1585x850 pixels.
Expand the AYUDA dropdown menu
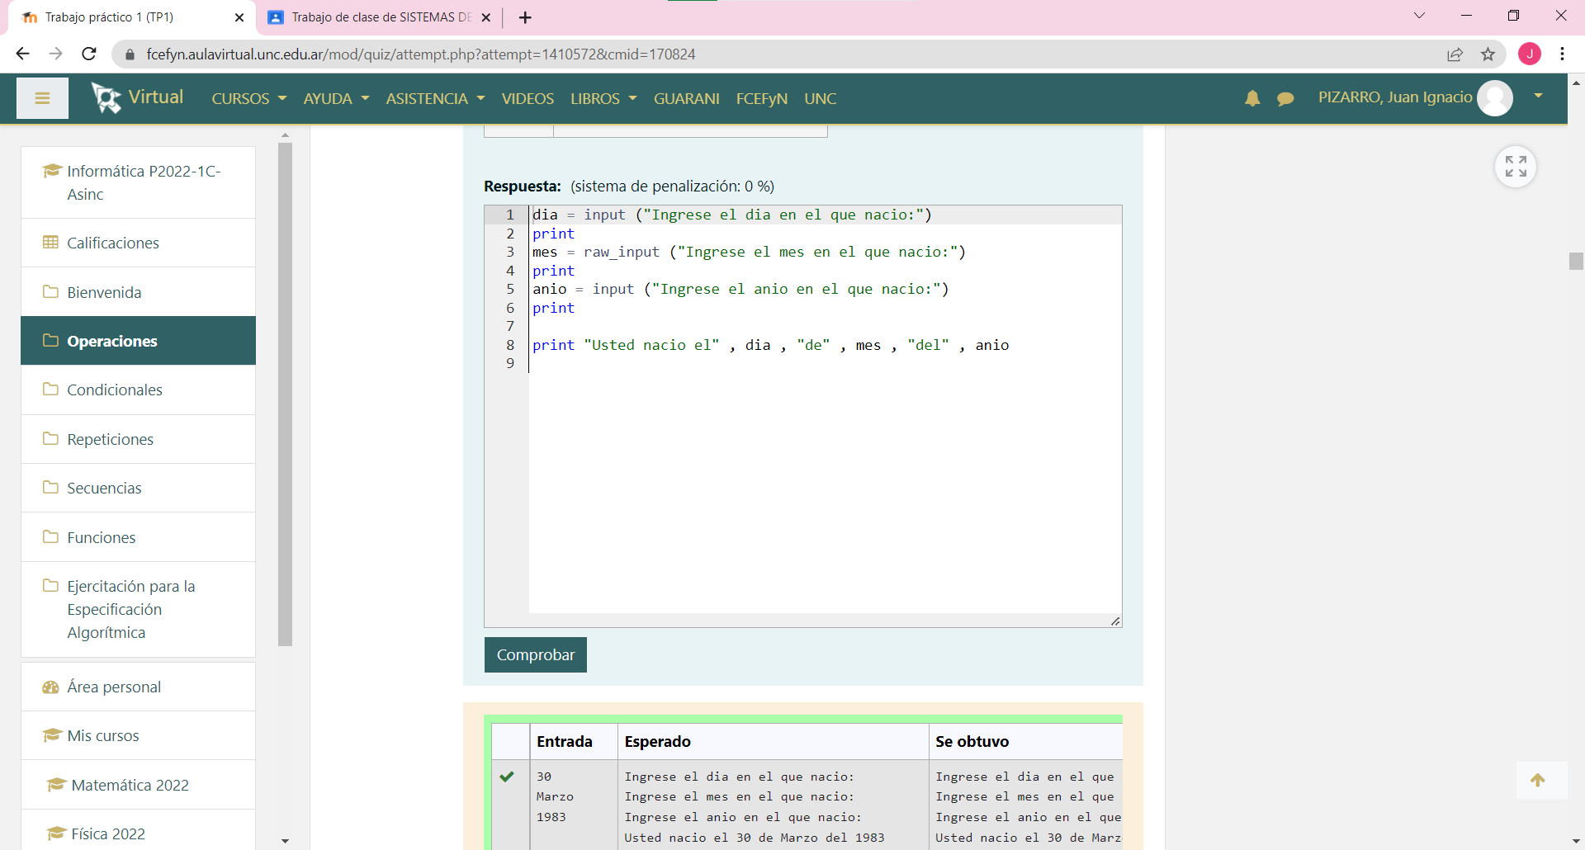[335, 99]
